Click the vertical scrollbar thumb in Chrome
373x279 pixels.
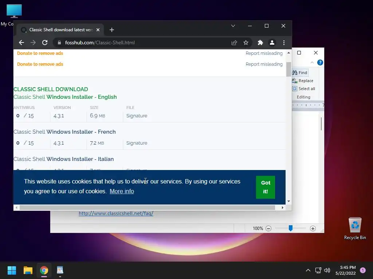point(288,69)
